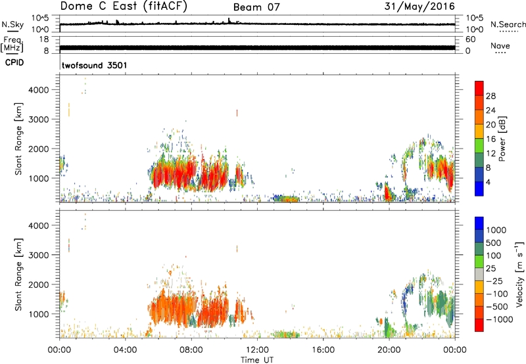
Task: Click the 'Dome C East (fitACF)' title
Action: coord(124,7)
